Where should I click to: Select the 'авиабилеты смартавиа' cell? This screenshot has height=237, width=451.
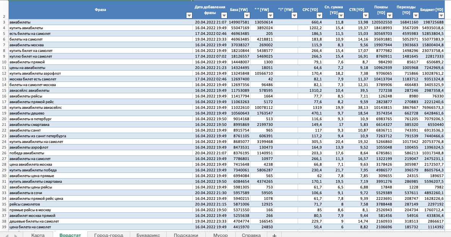100,125
